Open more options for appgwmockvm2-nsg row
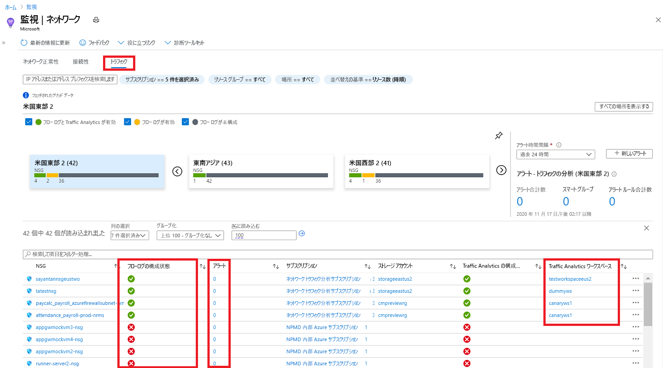 coord(636,351)
